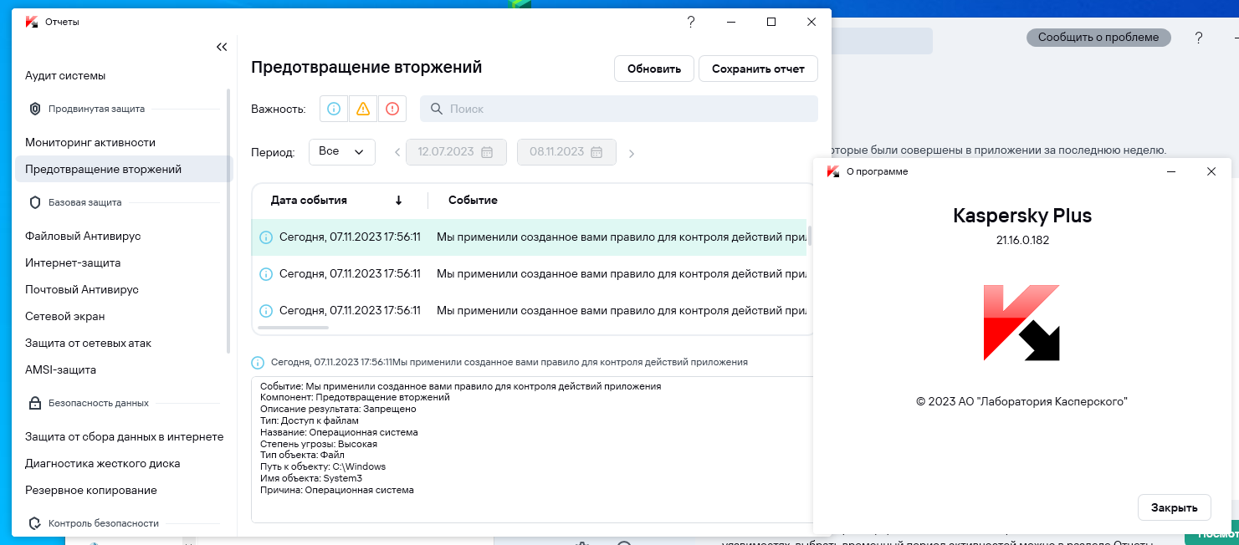Click the Лаборатория Касперского copyright line

click(1022, 402)
